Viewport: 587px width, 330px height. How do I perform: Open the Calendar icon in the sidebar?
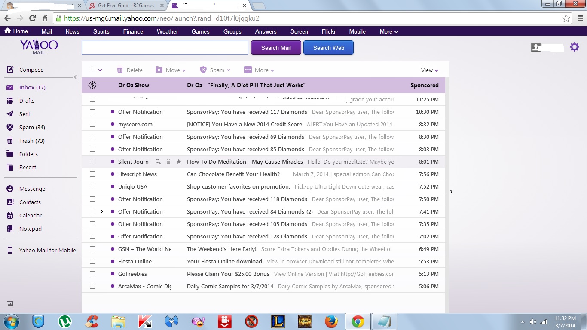(x=10, y=215)
